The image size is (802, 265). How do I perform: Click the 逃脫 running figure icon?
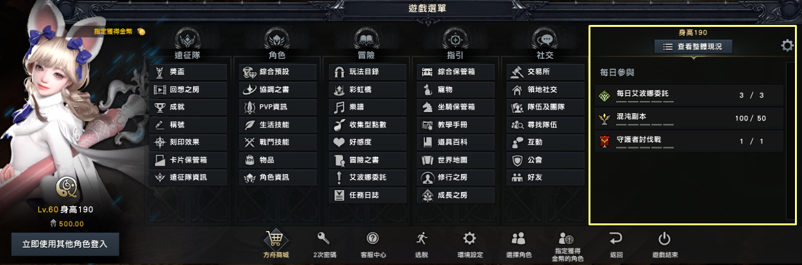pos(421,238)
